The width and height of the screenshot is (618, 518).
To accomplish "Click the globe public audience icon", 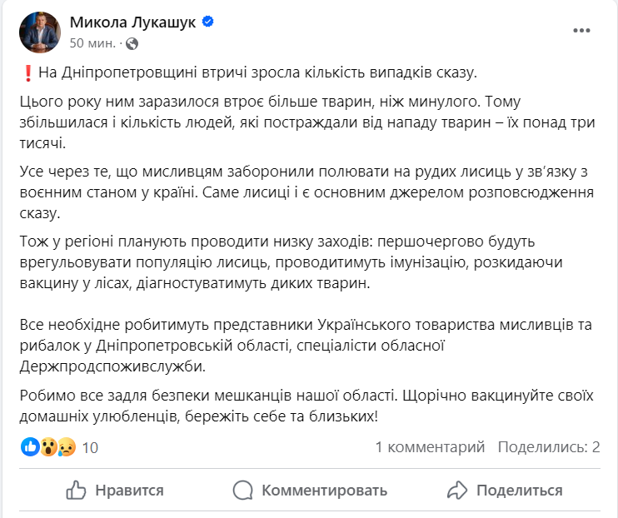I will (132, 43).
